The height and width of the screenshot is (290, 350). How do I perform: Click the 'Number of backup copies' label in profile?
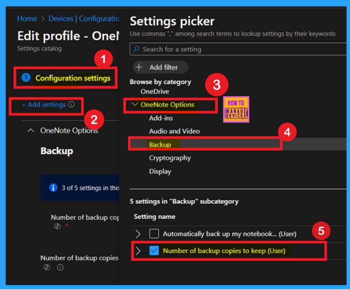80,258
